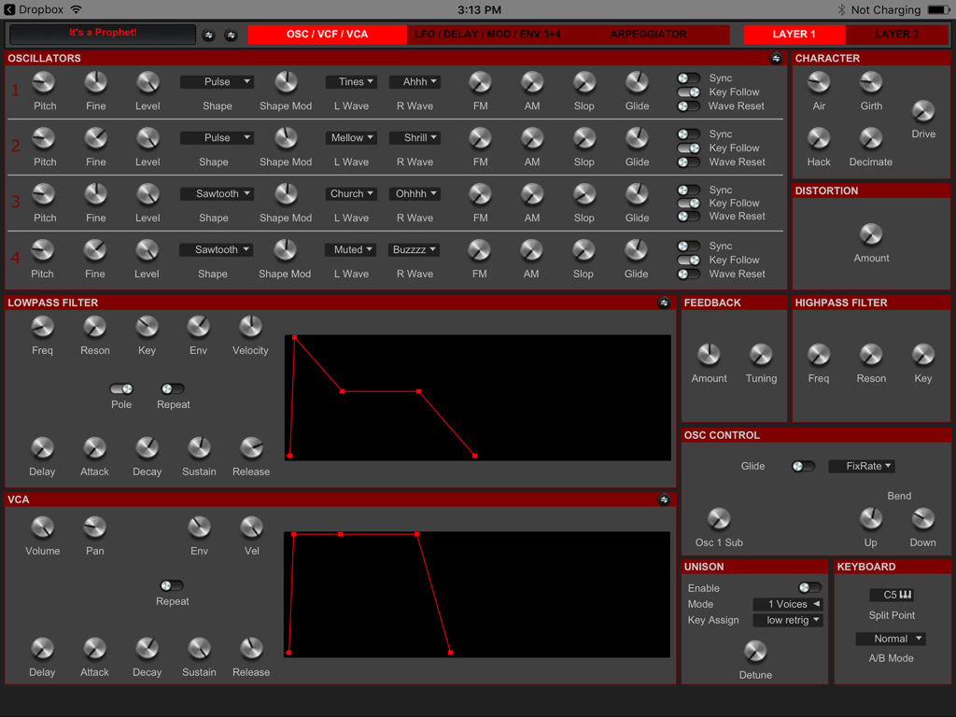Tap the "It's a Prophet!" preset name
This screenshot has height=717, width=956.
(101, 34)
